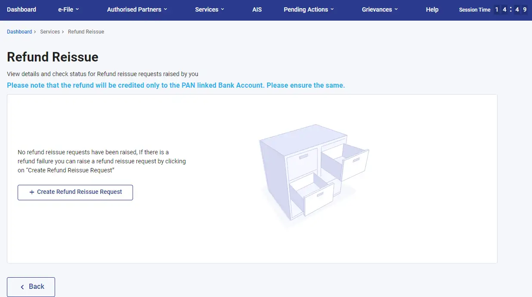532x297 pixels.
Task: Open the AIS menu item
Action: [x=257, y=9]
